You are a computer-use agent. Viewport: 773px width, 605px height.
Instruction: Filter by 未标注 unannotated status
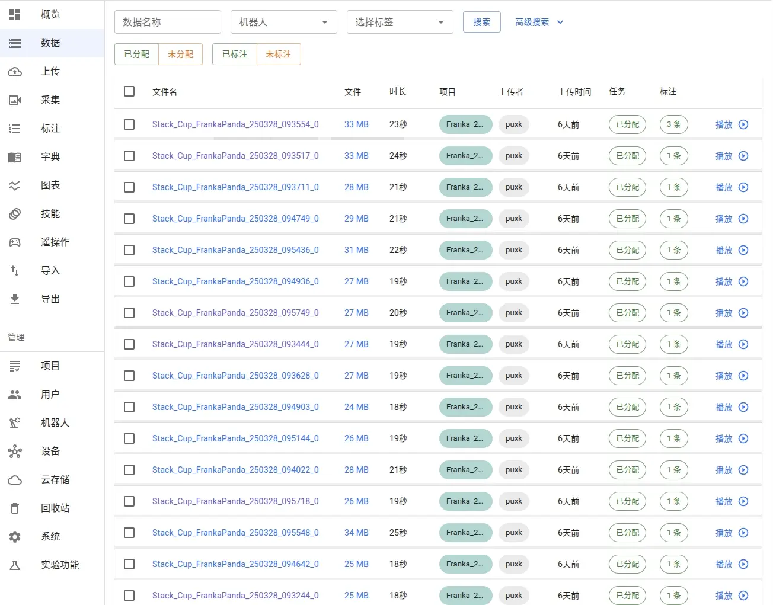point(279,54)
